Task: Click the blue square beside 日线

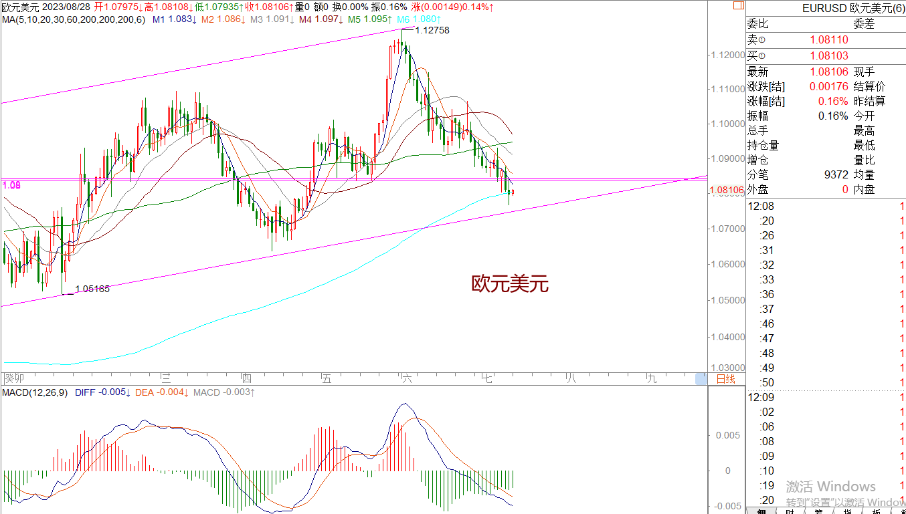Action: coord(701,379)
